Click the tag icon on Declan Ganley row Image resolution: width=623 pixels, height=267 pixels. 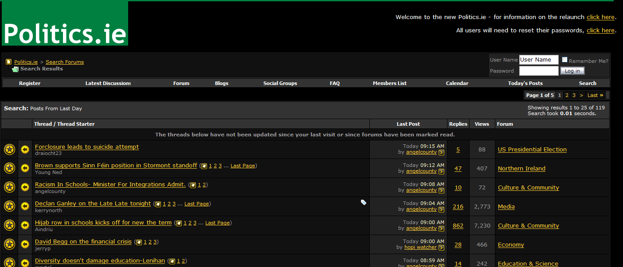pos(364,202)
